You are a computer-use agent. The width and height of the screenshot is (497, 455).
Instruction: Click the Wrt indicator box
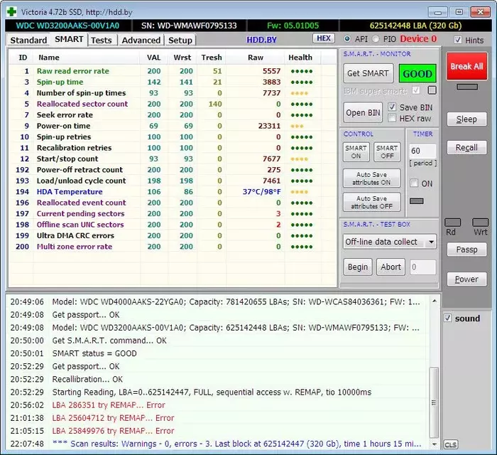point(480,223)
